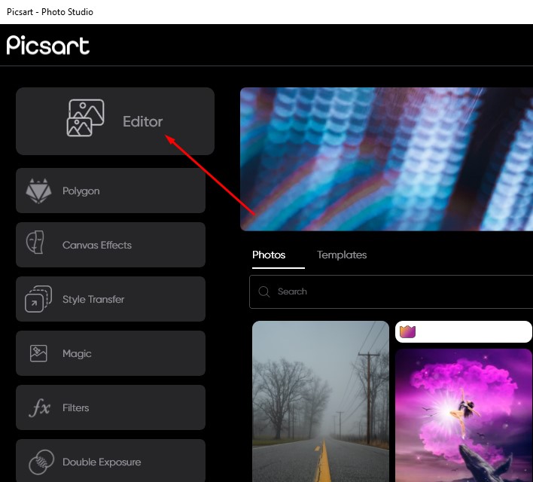Click the magnifier icon in search bar
Image resolution: width=533 pixels, height=482 pixels.
tap(264, 291)
